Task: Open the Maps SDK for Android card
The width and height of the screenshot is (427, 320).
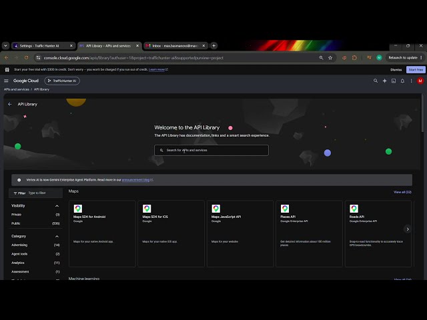Action: [102, 234]
